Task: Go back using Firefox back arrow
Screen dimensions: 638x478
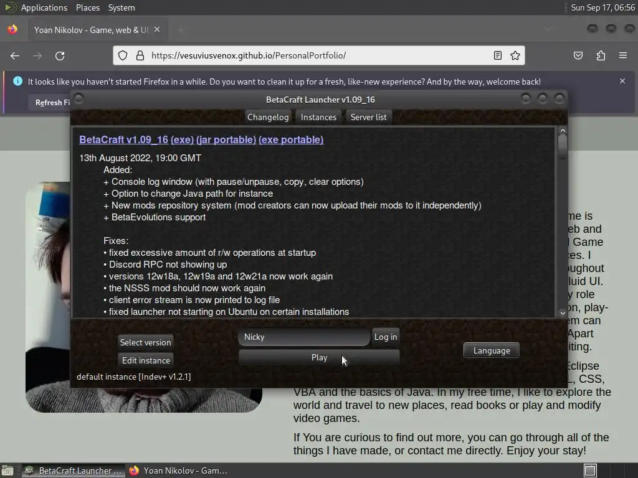Action: point(15,55)
